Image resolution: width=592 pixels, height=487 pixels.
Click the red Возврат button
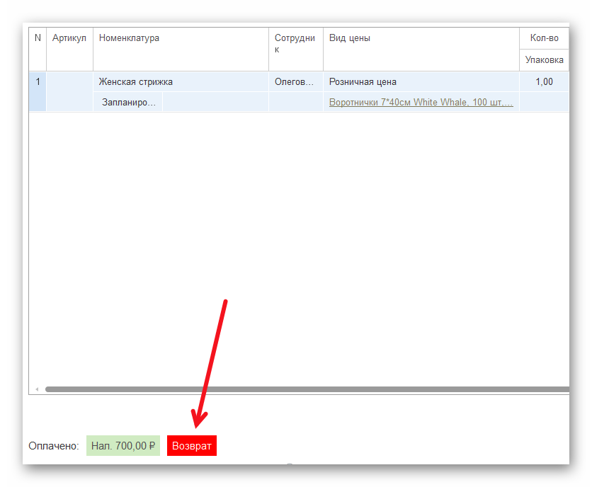[x=191, y=446]
